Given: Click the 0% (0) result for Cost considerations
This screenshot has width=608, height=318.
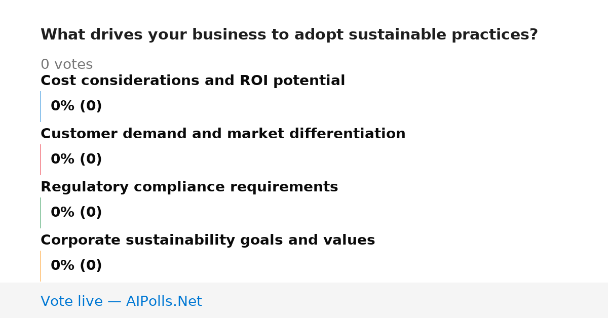Looking at the screenshot, I should point(76,106).
